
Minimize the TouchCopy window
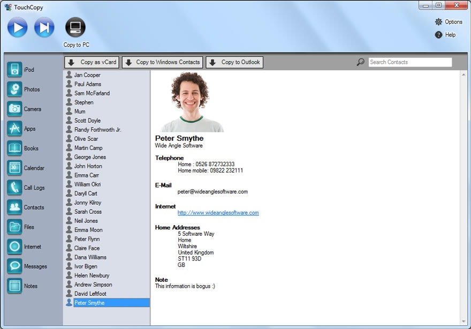(x=426, y=5)
